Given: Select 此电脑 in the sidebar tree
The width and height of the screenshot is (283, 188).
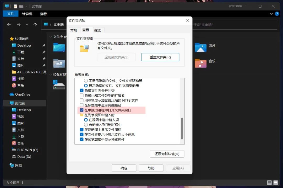Looking at the screenshot, I should [20, 103].
